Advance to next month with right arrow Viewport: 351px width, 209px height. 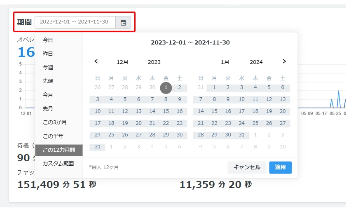click(284, 61)
